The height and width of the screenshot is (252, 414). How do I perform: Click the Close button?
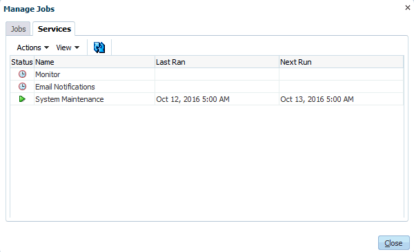coord(394,243)
